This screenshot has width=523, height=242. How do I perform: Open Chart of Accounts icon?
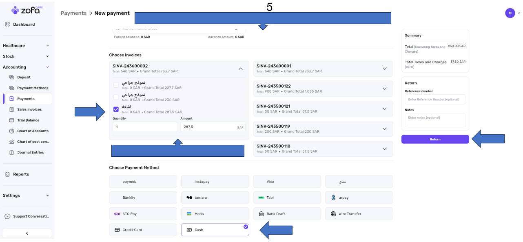pos(11,131)
